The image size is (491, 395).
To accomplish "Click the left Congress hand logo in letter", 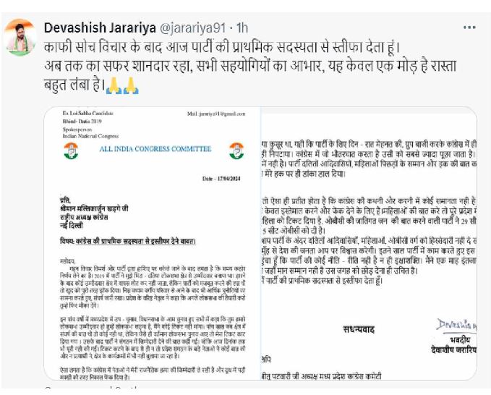I will (71, 150).
